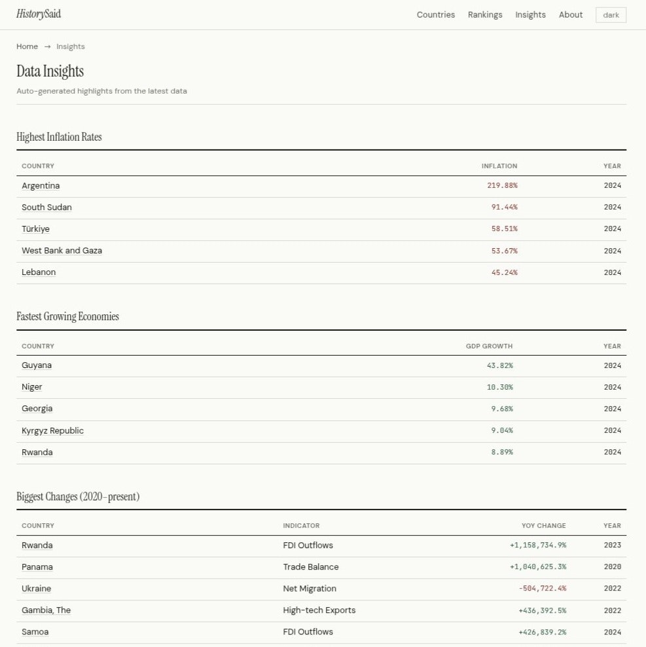The width and height of the screenshot is (646, 647).
Task: Select the Insights navigation item
Action: point(530,14)
